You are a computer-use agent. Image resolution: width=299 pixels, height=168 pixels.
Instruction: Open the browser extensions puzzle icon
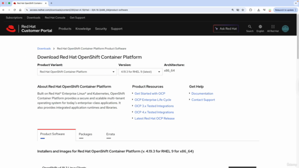pos(250,10)
